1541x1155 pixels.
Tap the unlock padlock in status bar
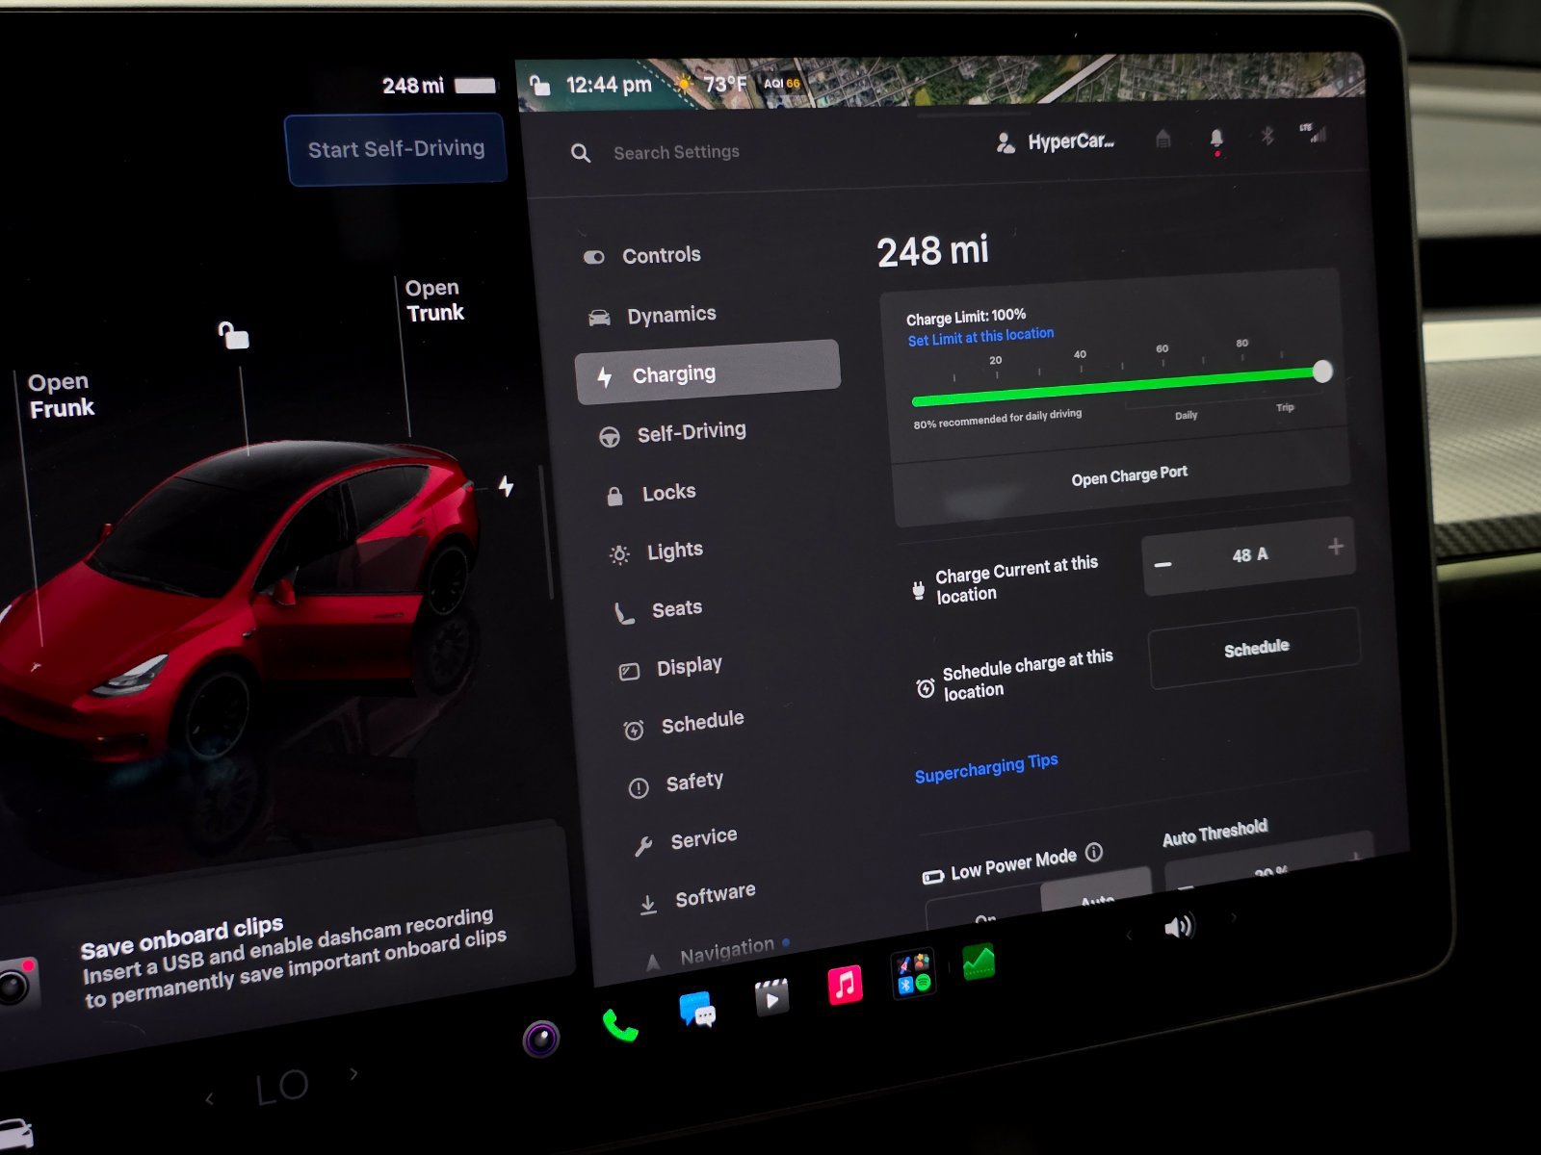(x=539, y=86)
